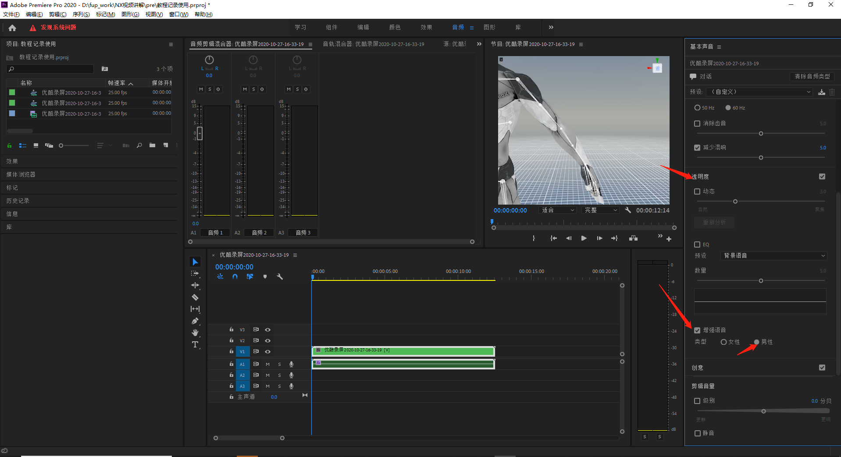Select the Razor tool in the timeline toolbox
Viewport: 841px width, 457px height.
coord(195,297)
